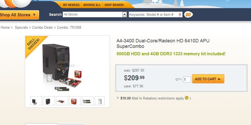Click the Newegg logo eggs
The image size is (251, 125).
(x=15, y=3)
